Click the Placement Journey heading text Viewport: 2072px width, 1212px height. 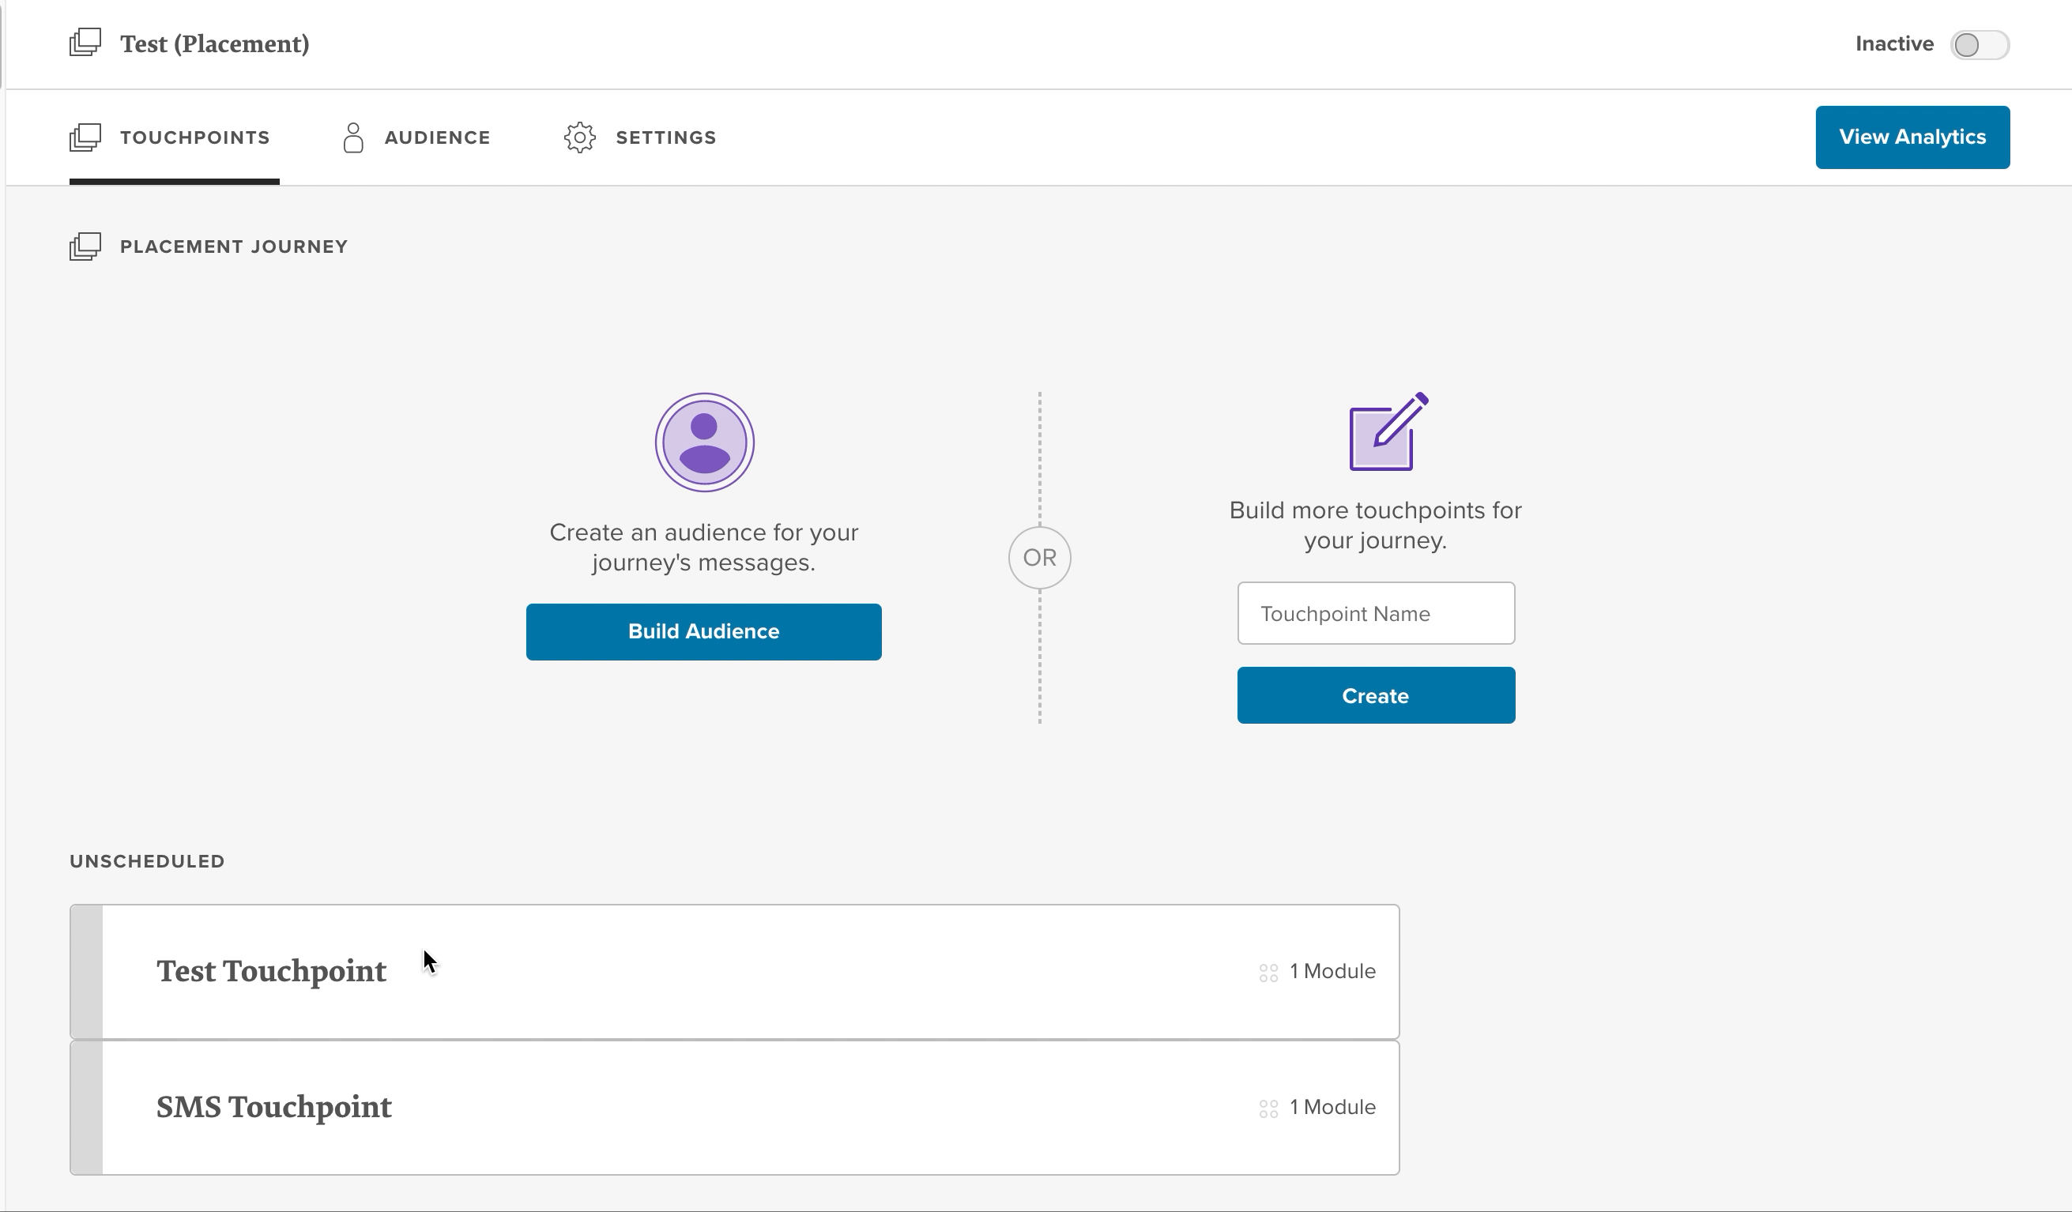233,247
